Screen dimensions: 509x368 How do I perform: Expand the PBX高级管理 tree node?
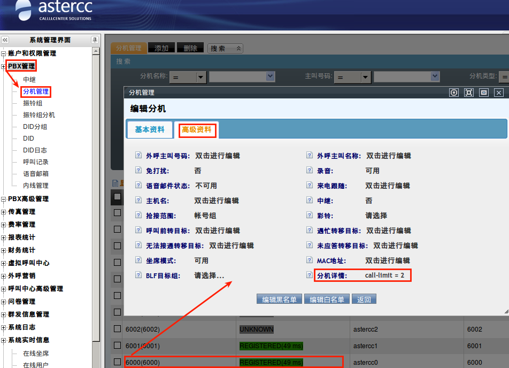point(4,199)
